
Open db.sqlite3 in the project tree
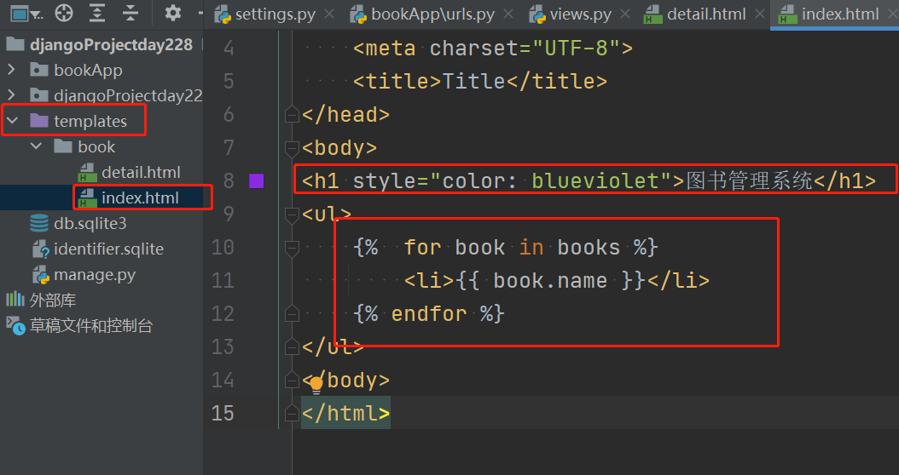point(90,223)
